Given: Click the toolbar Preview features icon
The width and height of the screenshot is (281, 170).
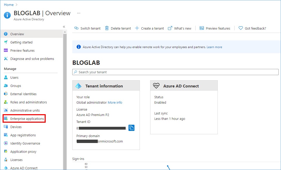Looking at the screenshot, I should (202, 28).
